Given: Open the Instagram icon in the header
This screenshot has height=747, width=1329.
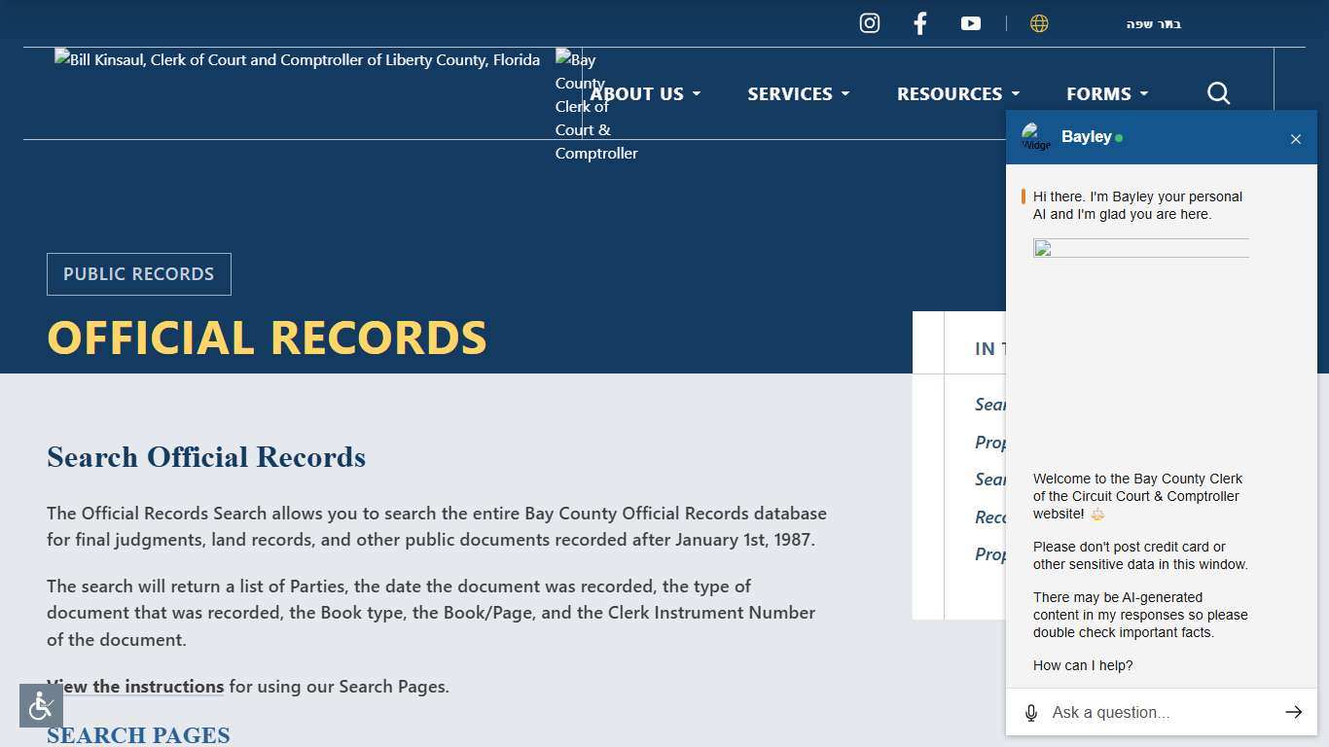Looking at the screenshot, I should [869, 22].
